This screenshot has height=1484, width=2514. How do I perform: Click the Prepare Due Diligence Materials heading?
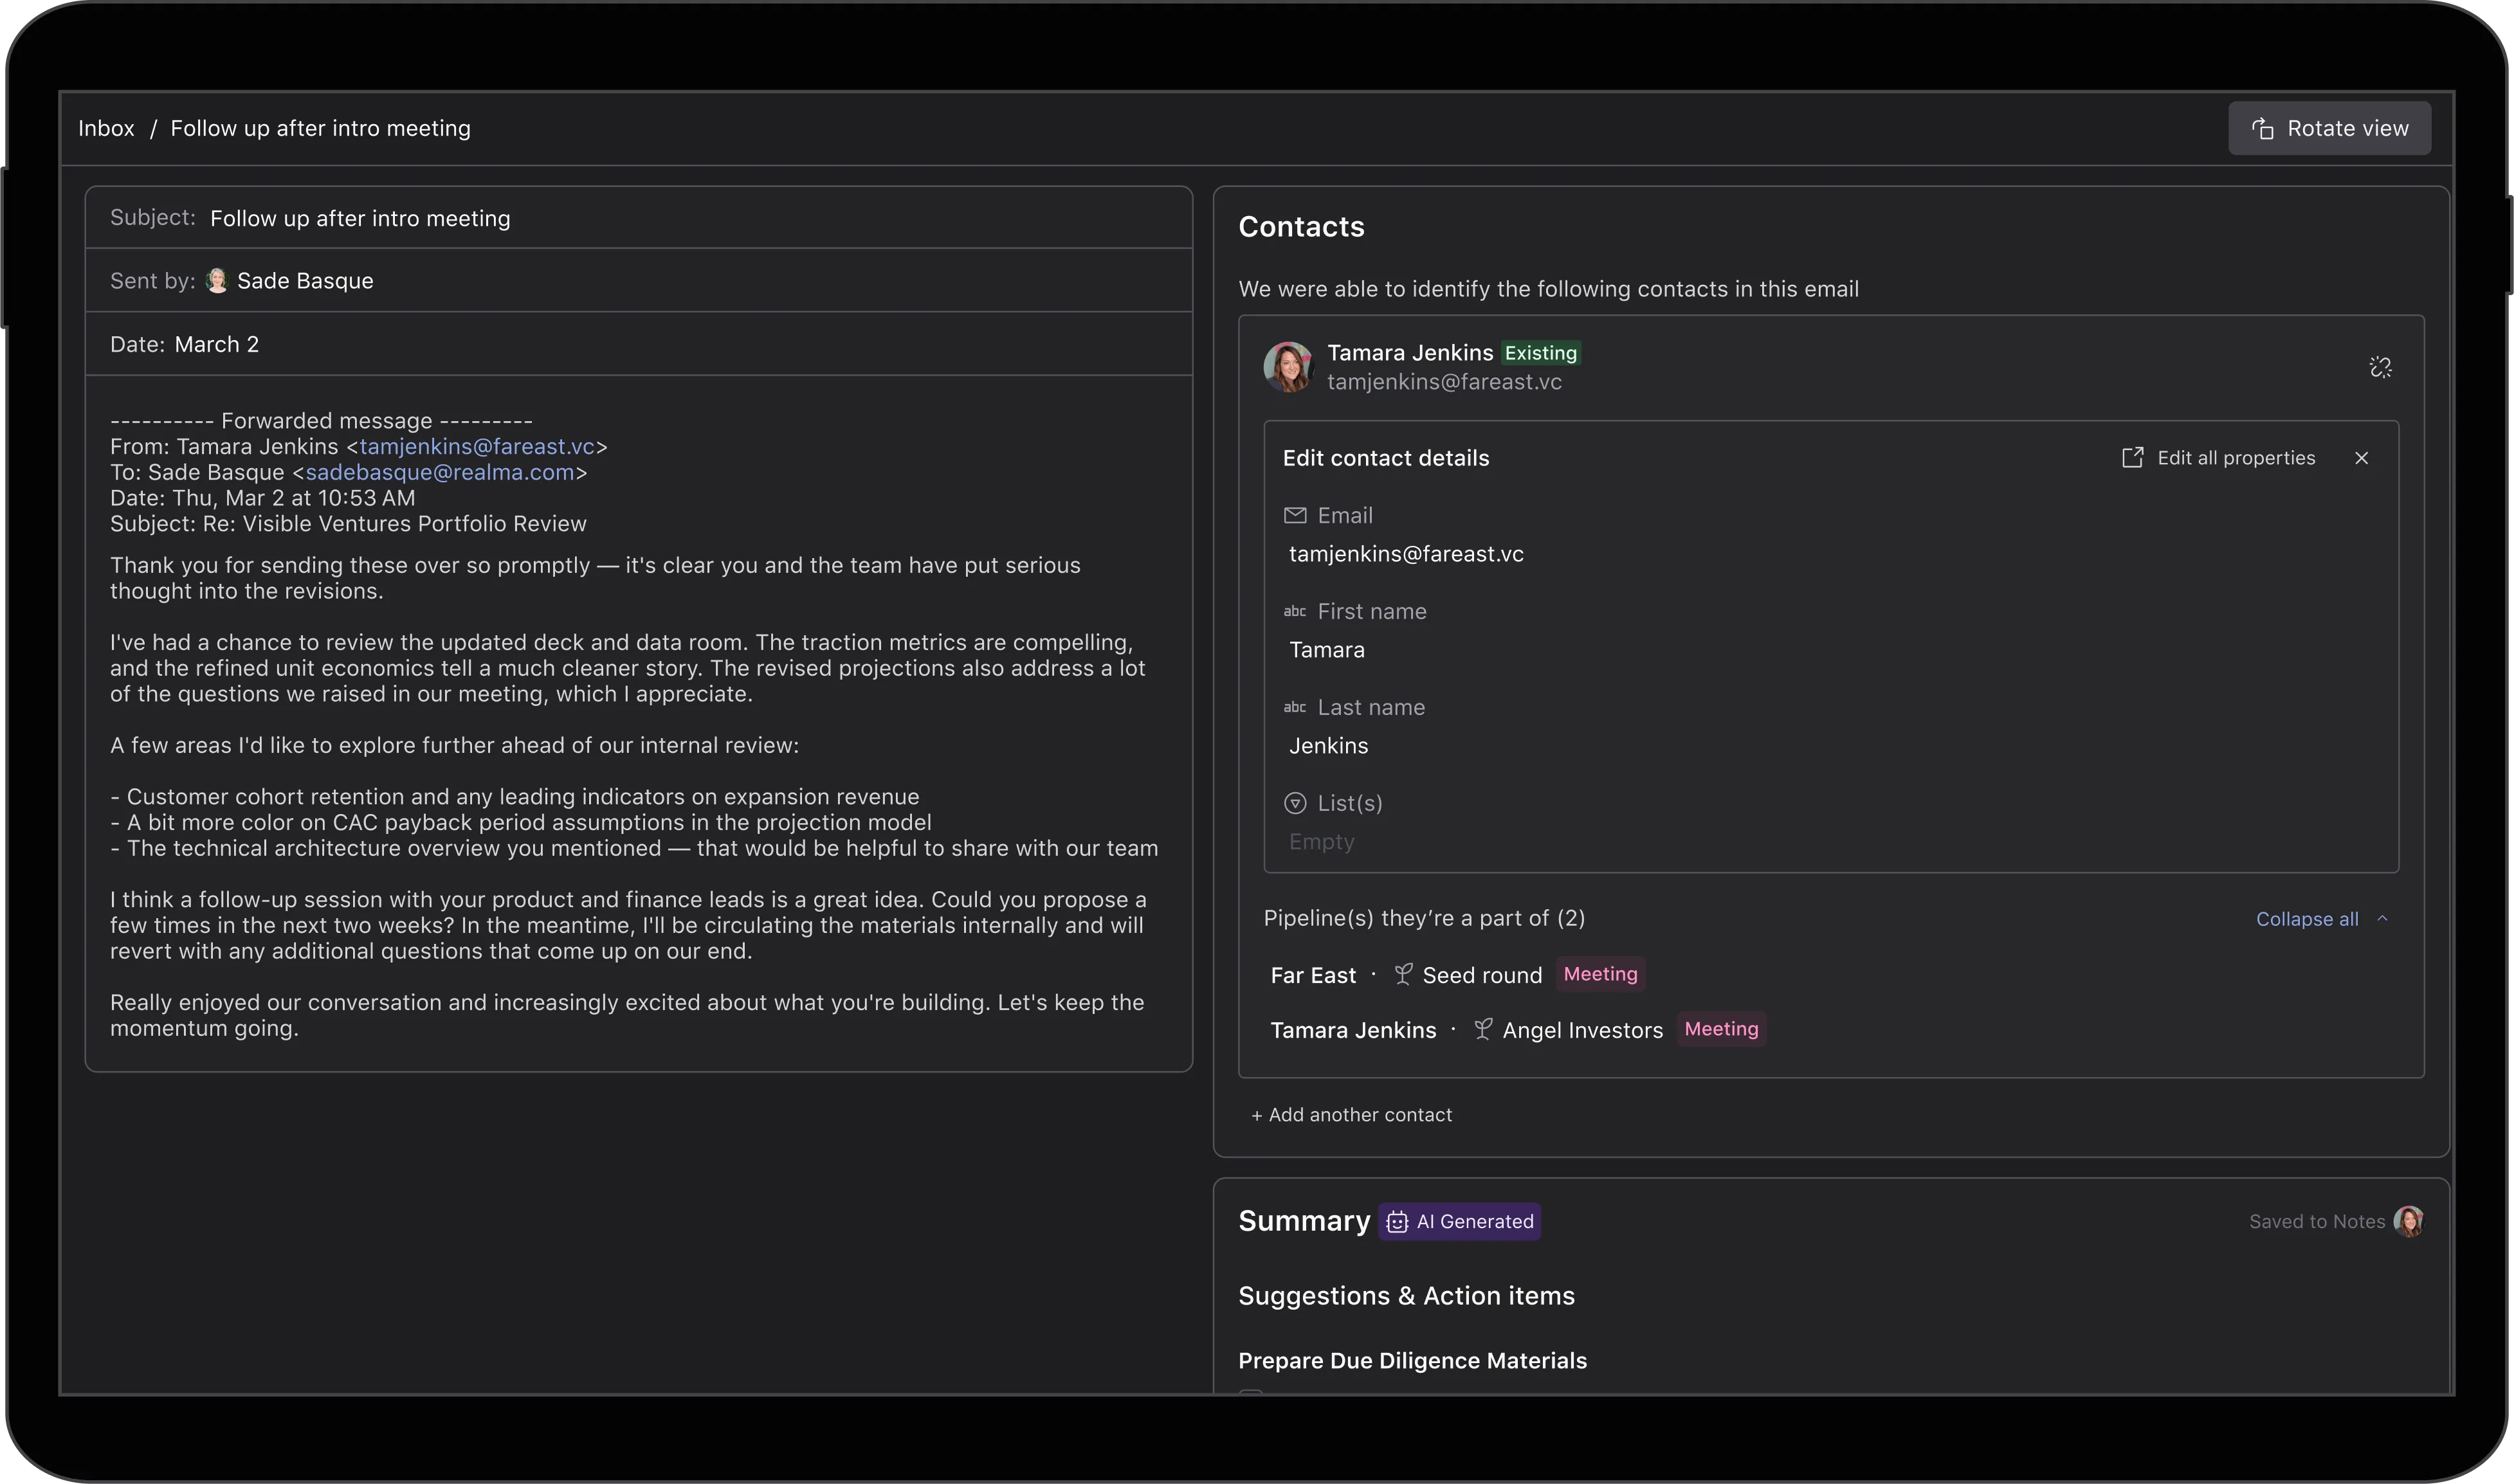click(1412, 1361)
